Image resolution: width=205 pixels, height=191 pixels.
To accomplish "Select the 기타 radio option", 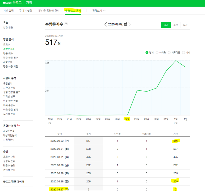I will [x=183, y=52].
